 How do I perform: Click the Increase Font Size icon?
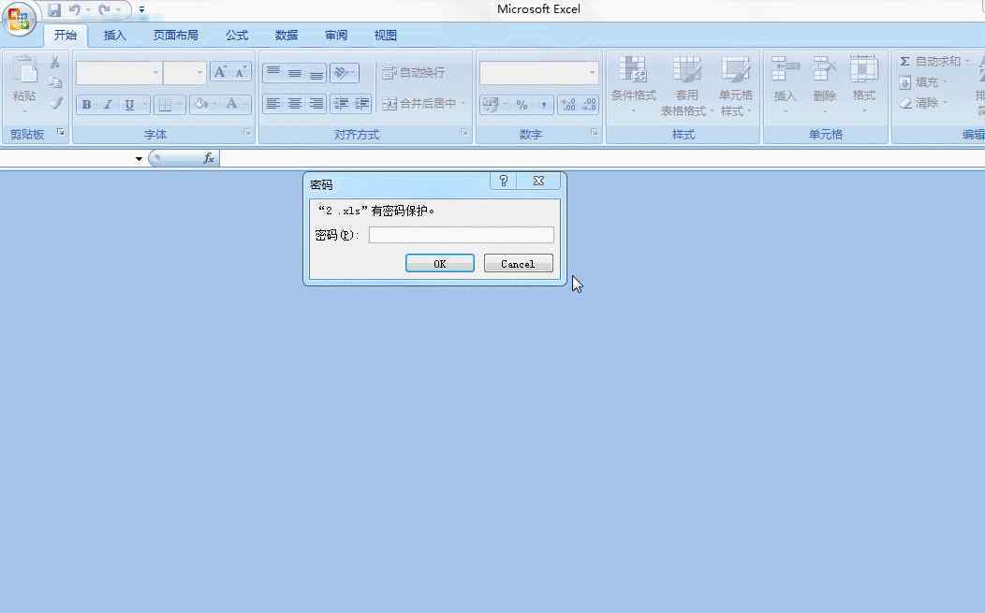(x=220, y=72)
